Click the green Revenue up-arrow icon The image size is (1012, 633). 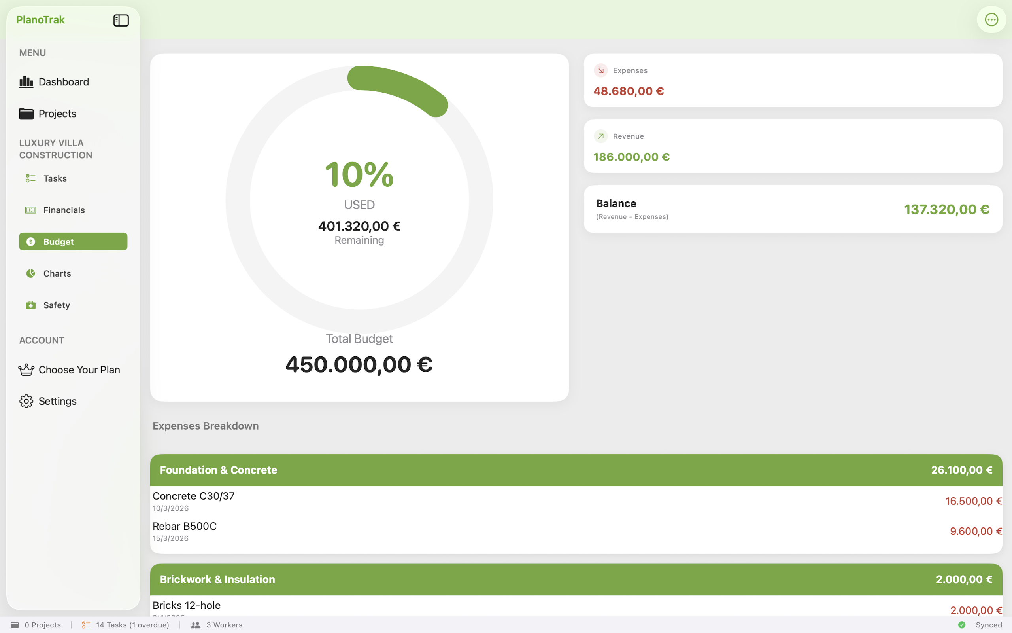click(x=600, y=136)
